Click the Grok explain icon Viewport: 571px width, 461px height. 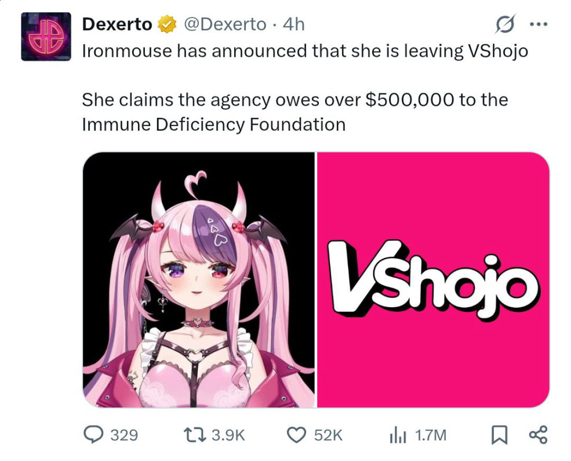click(x=505, y=24)
